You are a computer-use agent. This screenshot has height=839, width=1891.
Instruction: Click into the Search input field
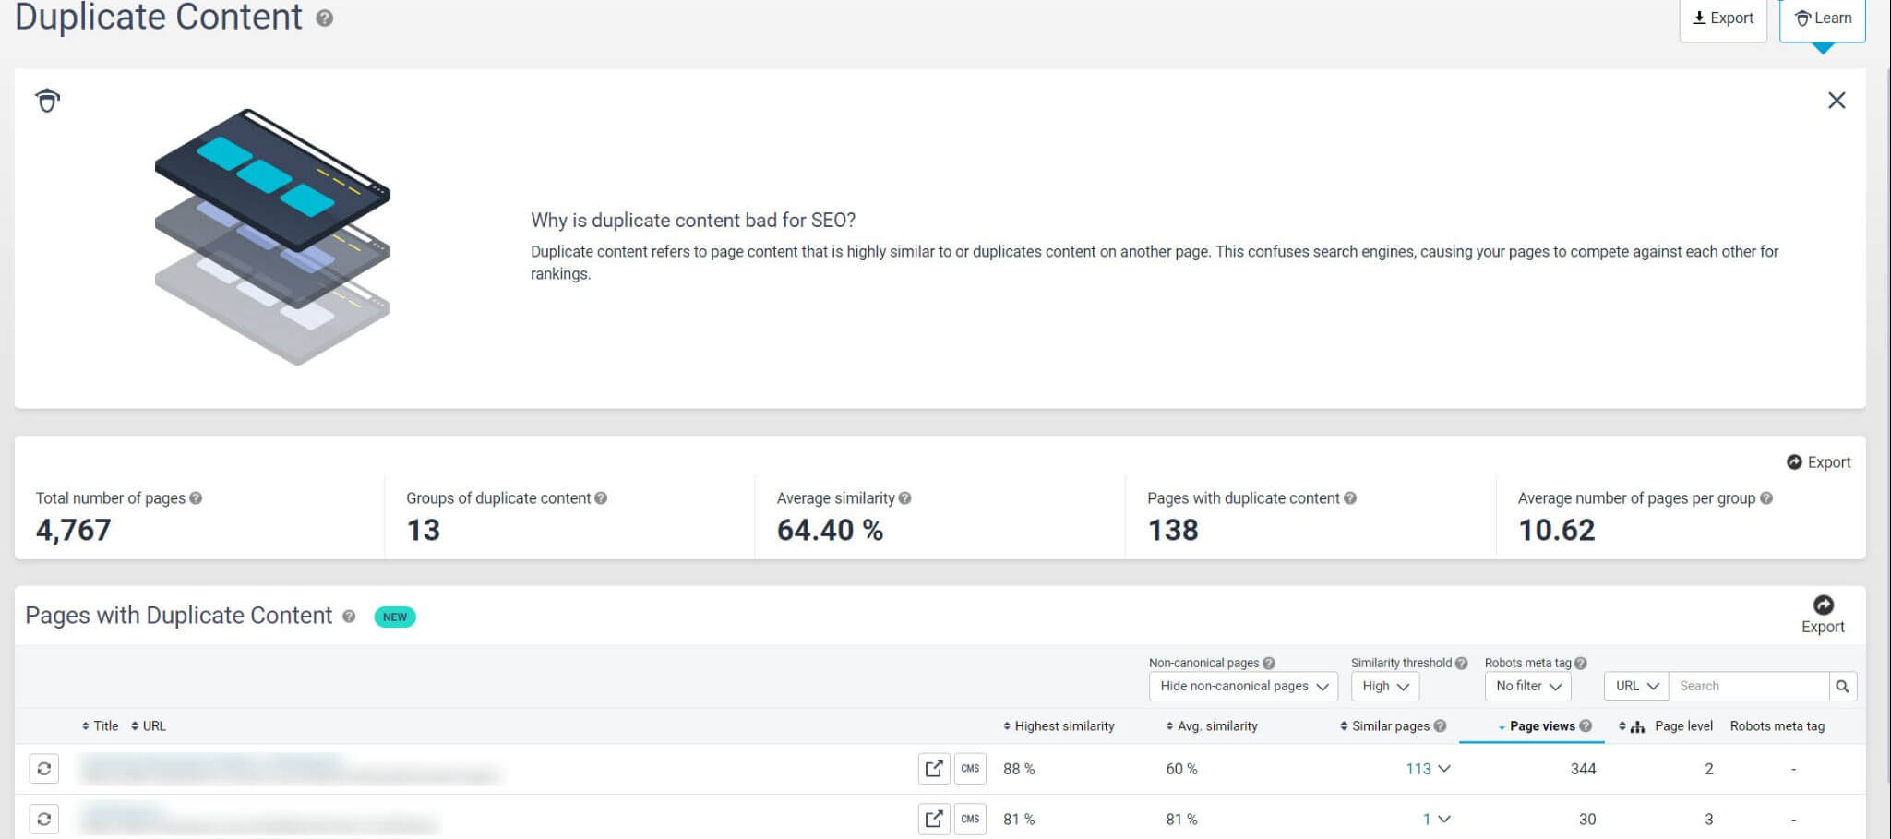(x=1748, y=687)
